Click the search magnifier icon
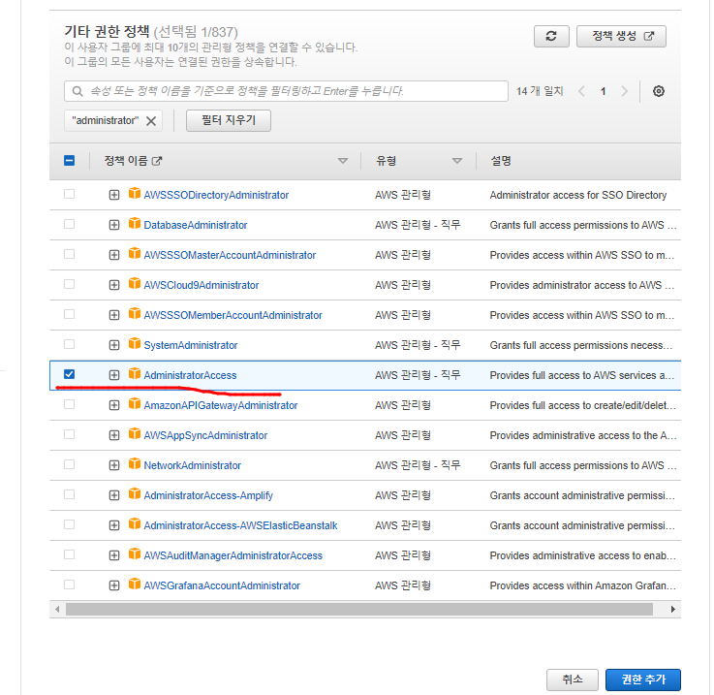Image resolution: width=714 pixels, height=695 pixels. coord(78,91)
